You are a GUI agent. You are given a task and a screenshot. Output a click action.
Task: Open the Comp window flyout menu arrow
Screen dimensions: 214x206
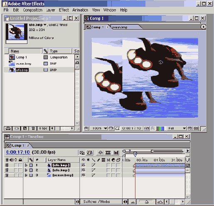(203, 27)
